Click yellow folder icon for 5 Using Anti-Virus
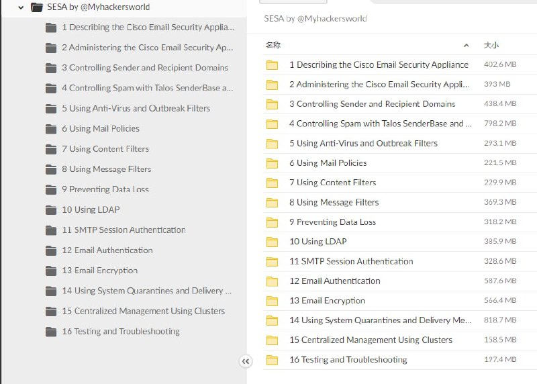The width and height of the screenshot is (537, 384). pos(273,144)
